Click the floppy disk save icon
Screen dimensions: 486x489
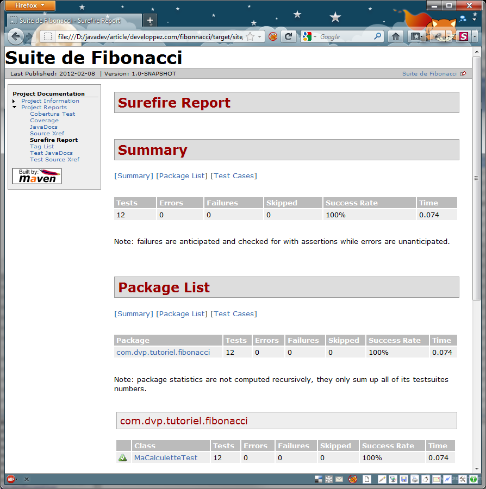tap(404, 479)
